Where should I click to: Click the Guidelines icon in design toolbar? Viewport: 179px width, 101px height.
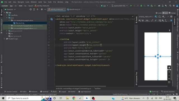[x=166, y=20]
